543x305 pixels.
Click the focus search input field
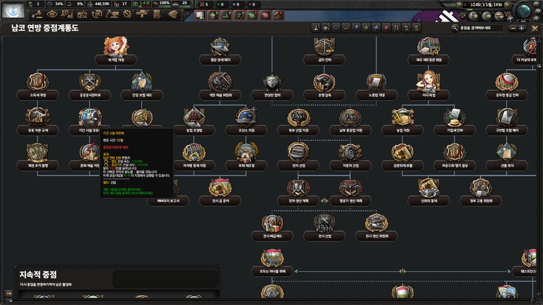[x=481, y=28]
